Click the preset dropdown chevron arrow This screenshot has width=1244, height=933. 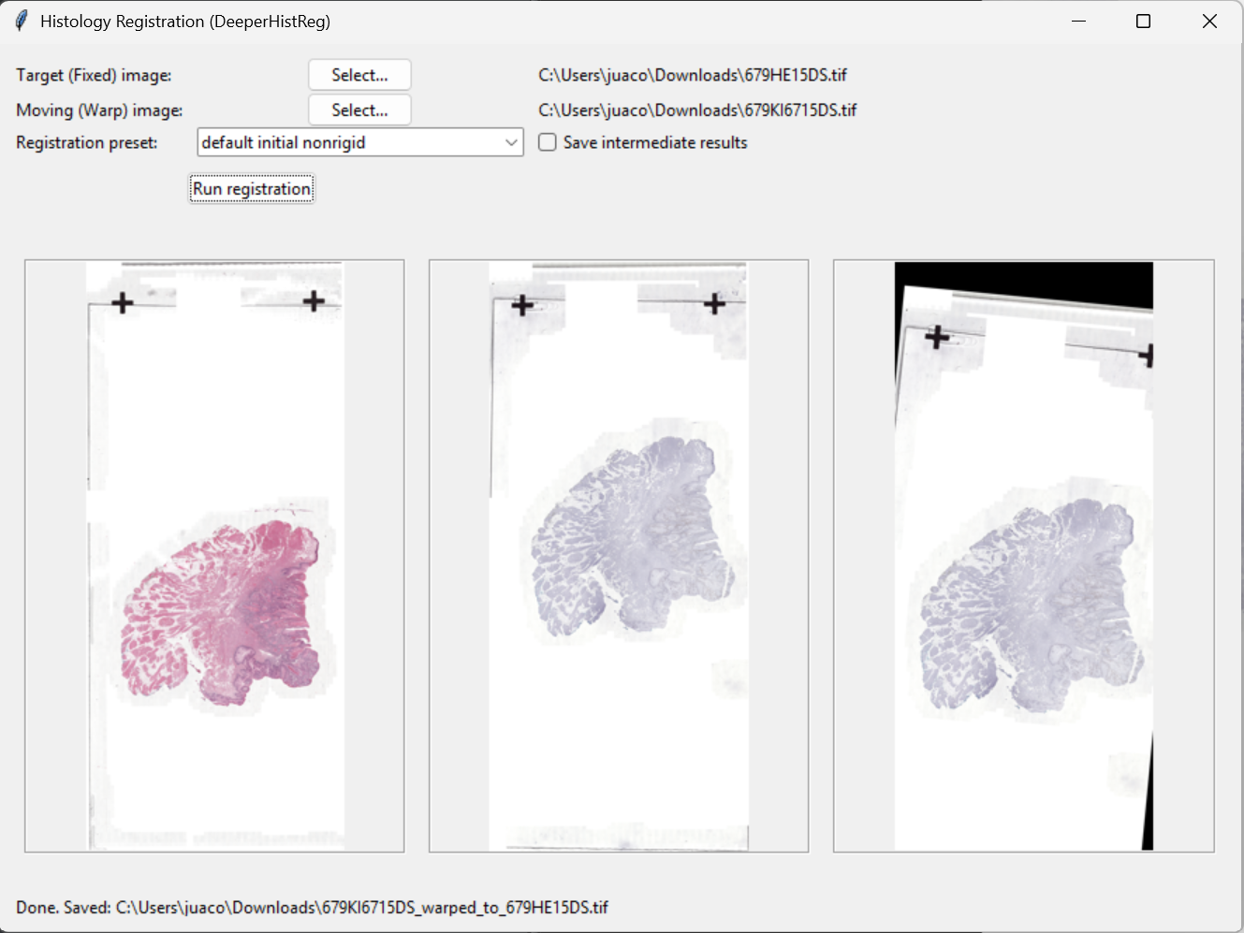pyautogui.click(x=511, y=142)
